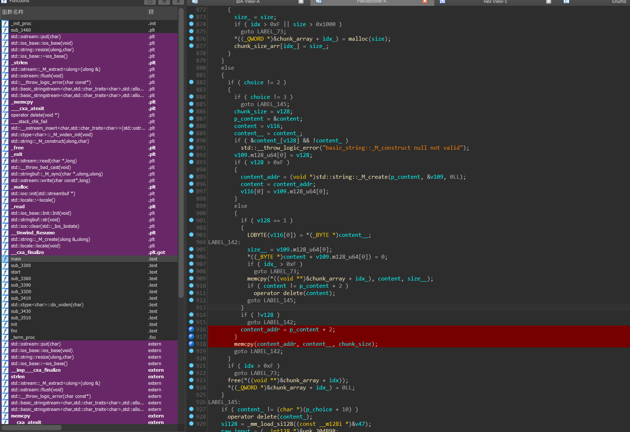This screenshot has height=432, width=630.
Task: Click the function icon for sub_1460
Action: coord(5,30)
